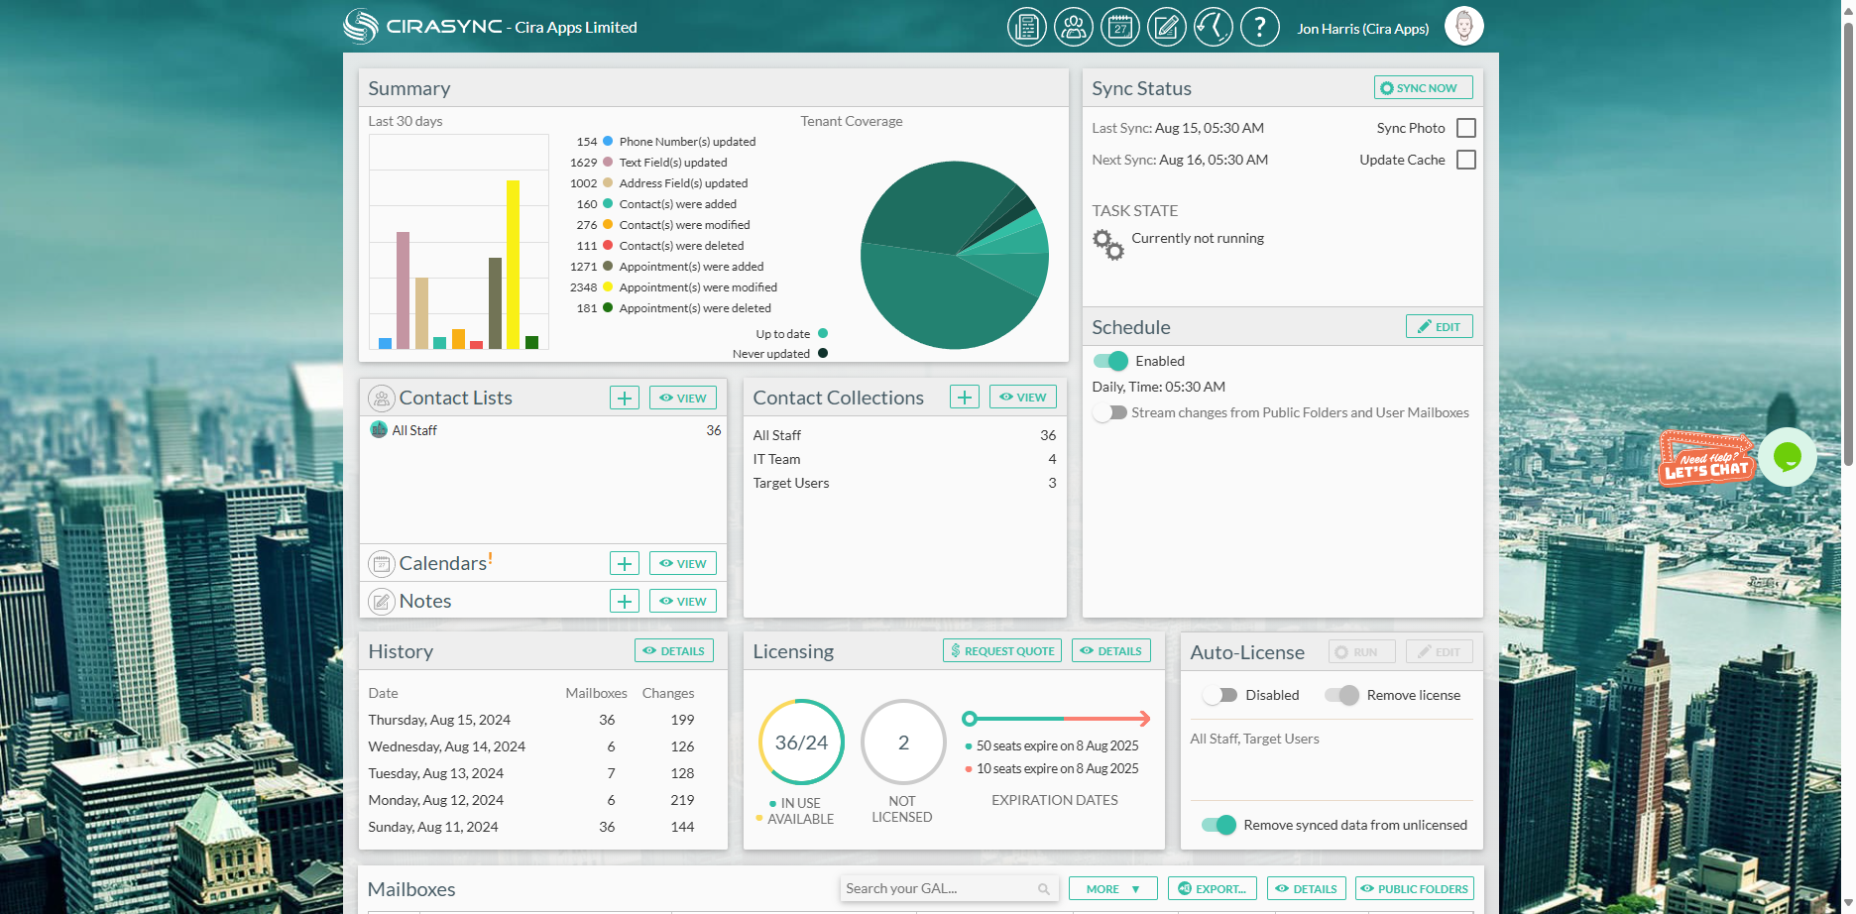The width and height of the screenshot is (1856, 914).
Task: Select the IT Team contact collection
Action: [776, 459]
